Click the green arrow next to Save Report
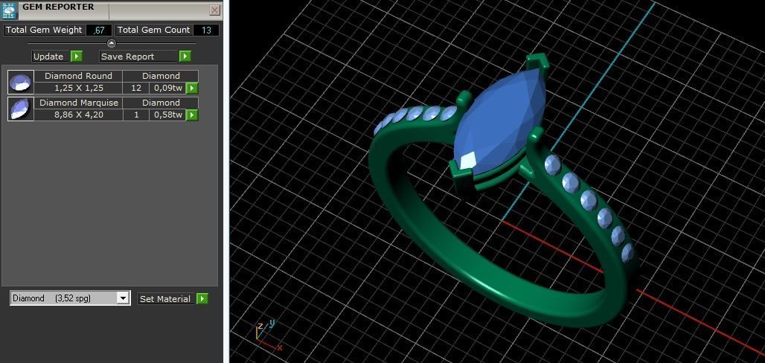Screen dimensions: 765x363 pos(185,57)
